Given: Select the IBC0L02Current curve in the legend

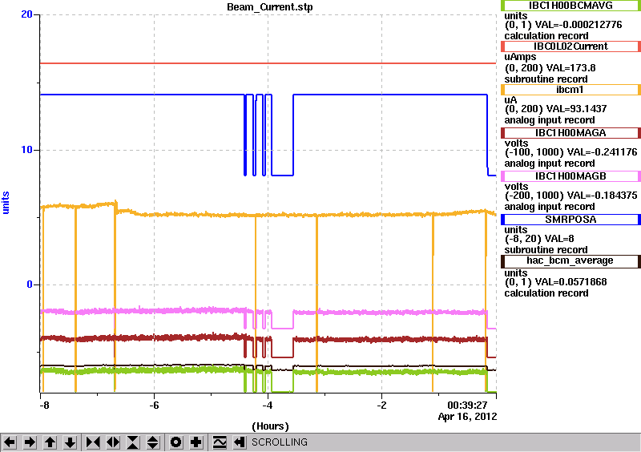Looking at the screenshot, I should pos(570,46).
